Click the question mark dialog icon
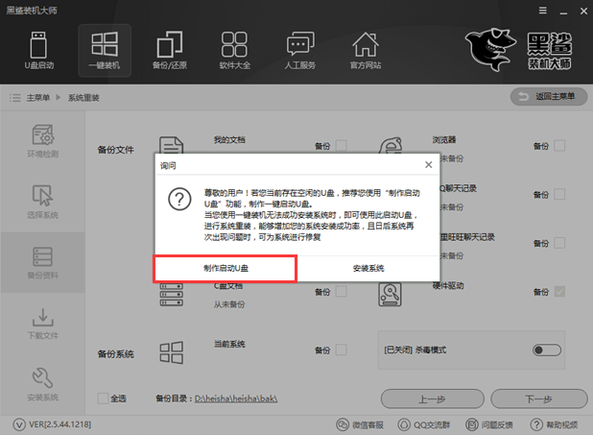 point(179,199)
